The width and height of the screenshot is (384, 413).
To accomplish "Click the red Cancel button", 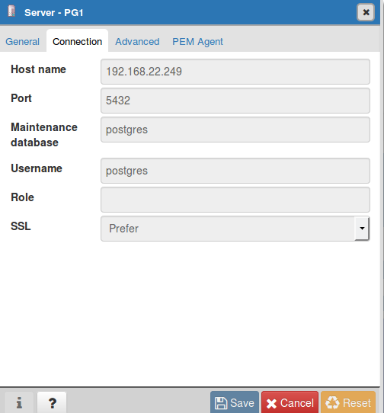I will (x=290, y=402).
